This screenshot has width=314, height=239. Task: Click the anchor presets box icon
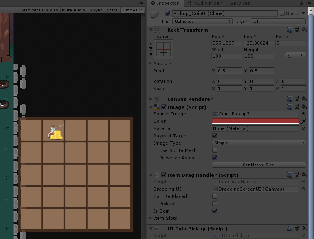click(x=163, y=49)
